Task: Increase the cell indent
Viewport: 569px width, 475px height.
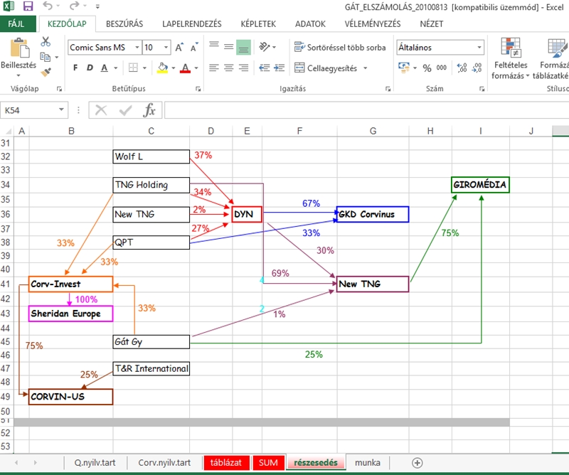Action: [x=279, y=68]
